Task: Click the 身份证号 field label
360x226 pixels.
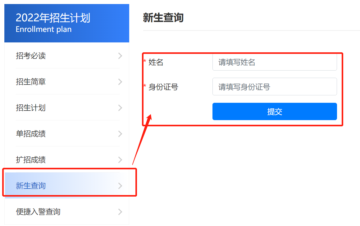Action: (163, 87)
